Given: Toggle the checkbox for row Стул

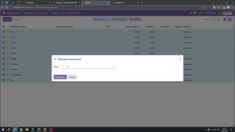Looking at the screenshot, I should [4, 80].
